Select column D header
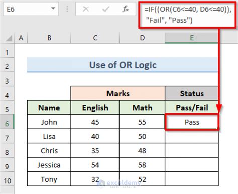 [142, 38]
